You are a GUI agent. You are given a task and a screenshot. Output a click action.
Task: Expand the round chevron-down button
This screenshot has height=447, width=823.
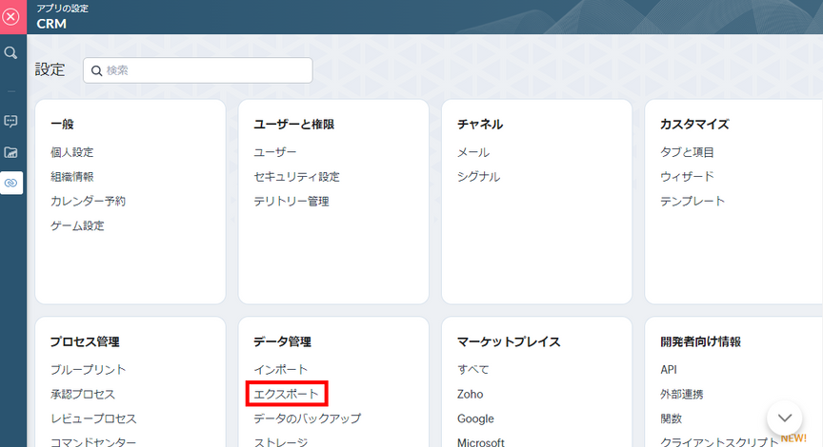(785, 418)
